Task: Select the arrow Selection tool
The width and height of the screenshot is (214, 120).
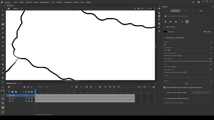Action: point(3,10)
